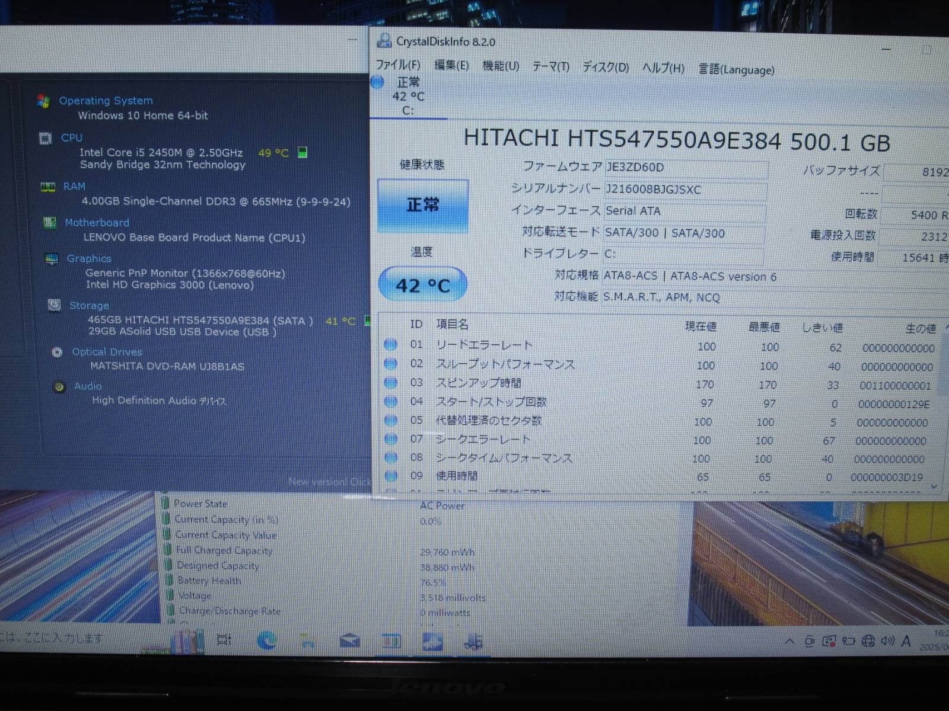Open the CPU section link in Speccy
This screenshot has height=711, width=949.
(x=72, y=137)
